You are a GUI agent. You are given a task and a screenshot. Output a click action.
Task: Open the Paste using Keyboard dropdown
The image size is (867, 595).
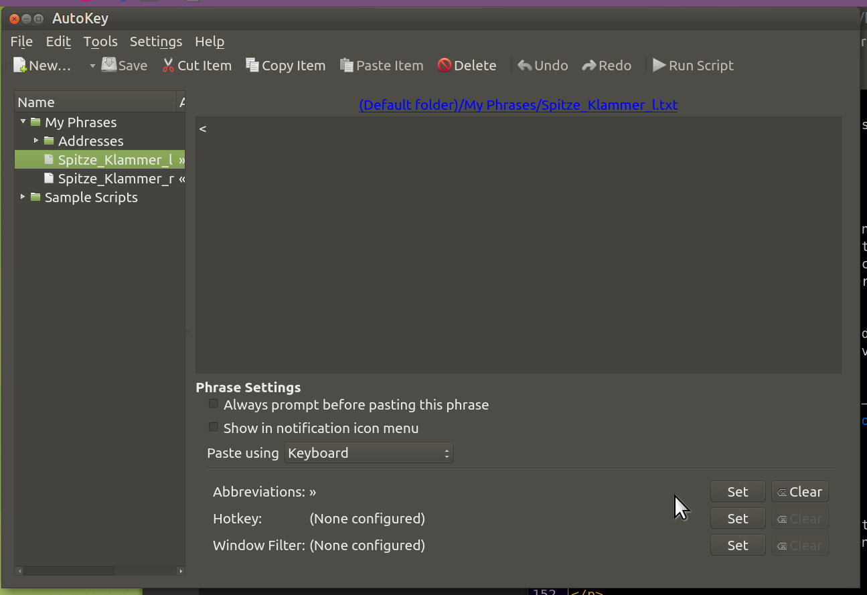click(x=369, y=453)
